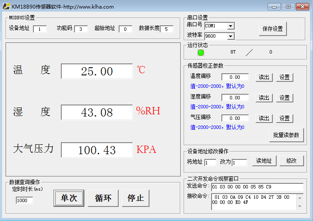Minimize the KM18B90 window
313x221 pixels.
(274, 7)
